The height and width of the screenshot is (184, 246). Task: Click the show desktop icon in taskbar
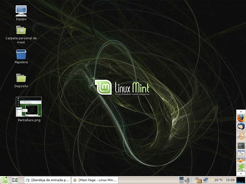point(15,180)
